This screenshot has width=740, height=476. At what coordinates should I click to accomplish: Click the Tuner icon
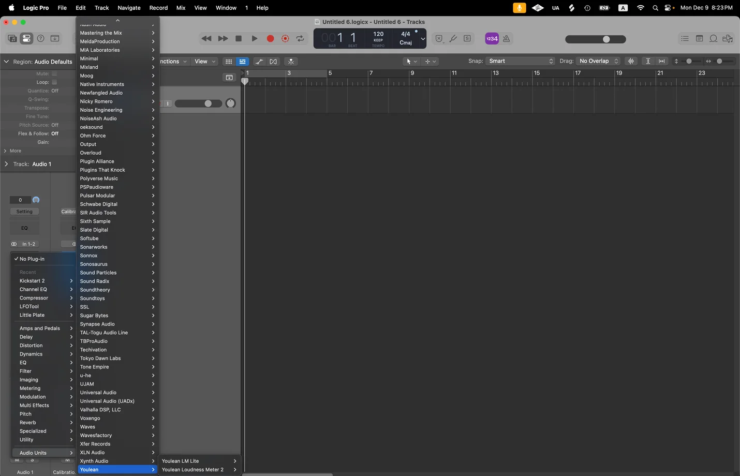pyautogui.click(x=453, y=39)
